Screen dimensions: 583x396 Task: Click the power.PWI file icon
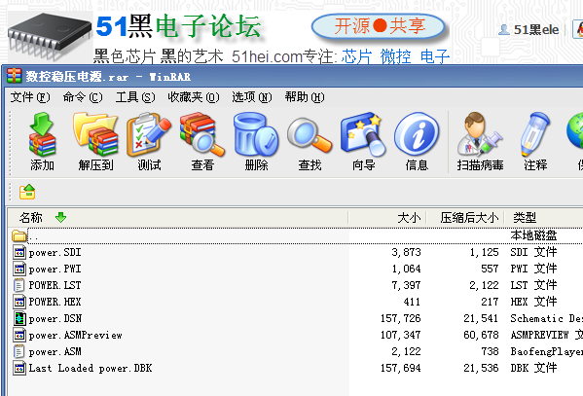pos(19,269)
